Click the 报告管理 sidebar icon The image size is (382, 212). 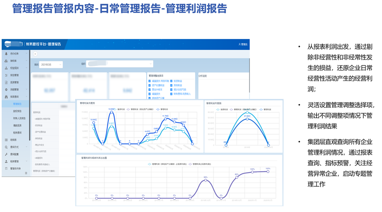click(x=6, y=75)
